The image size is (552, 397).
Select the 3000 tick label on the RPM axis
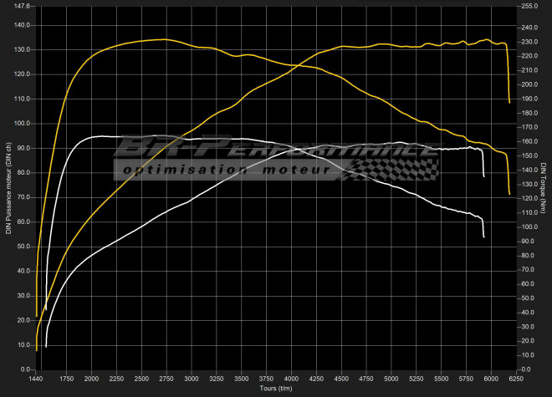192,379
